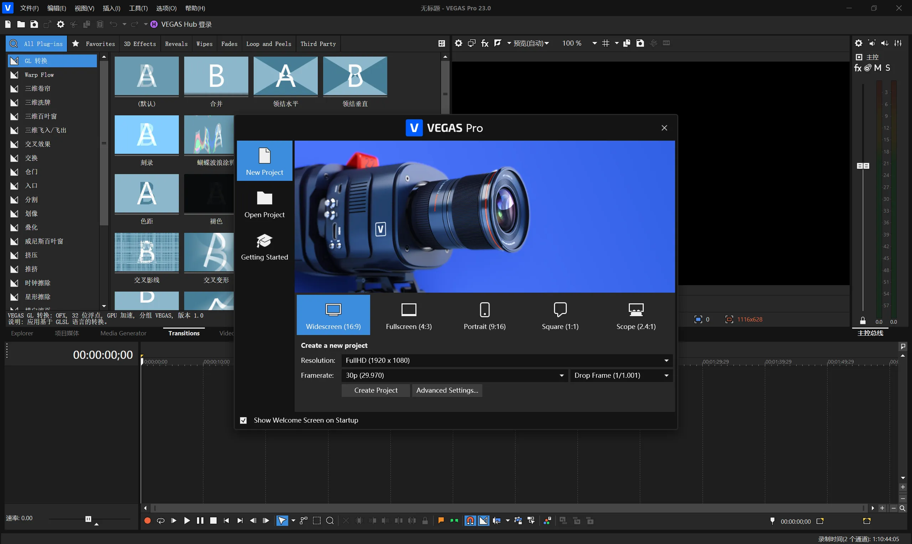Click the Create Project button
912x544 pixels.
click(375, 390)
